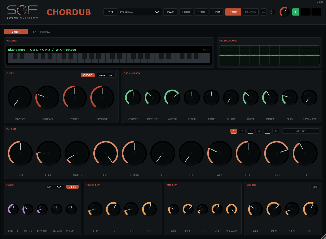Image resolution: width=326 pixels, height=239 pixels.
Task: Click the small red mini knob beside the ellipsis button
Action: [x=273, y=12]
